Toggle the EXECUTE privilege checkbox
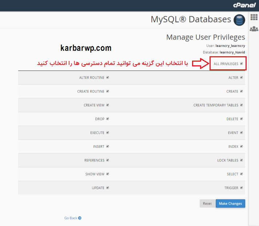The height and width of the screenshot is (226, 259). click(108, 132)
